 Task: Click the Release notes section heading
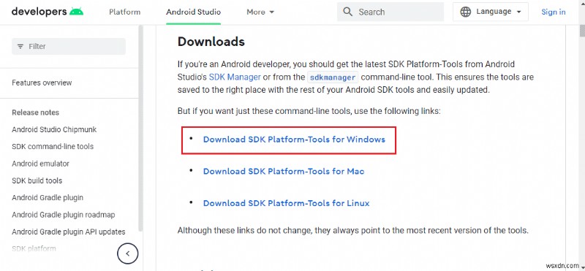tap(35, 112)
